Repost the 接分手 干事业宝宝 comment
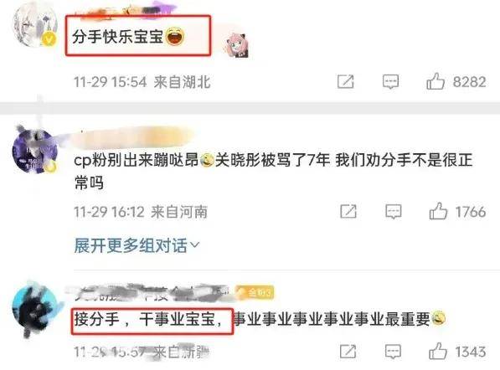The width and height of the screenshot is (500, 370). pos(348,352)
